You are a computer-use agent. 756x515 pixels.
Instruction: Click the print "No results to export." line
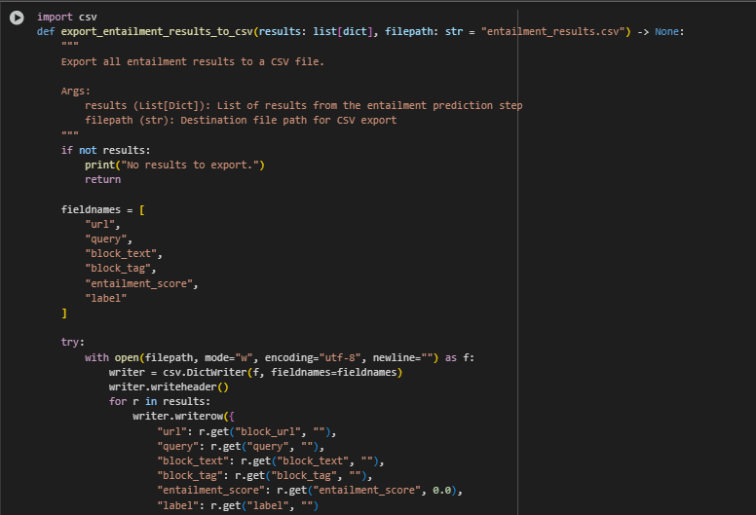pos(174,165)
